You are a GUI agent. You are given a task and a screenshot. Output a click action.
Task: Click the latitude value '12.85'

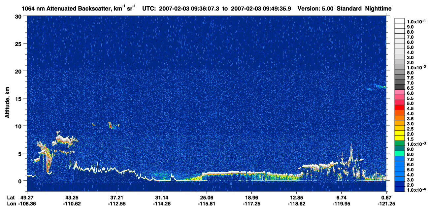click(x=297, y=197)
